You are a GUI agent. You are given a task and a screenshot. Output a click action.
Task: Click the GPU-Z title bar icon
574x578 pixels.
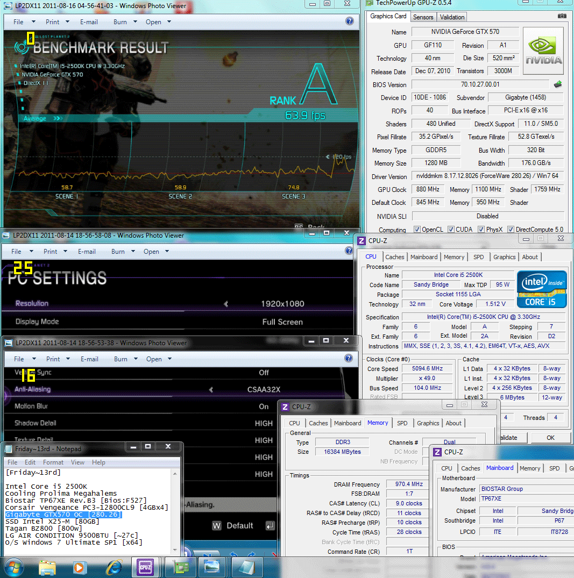(x=369, y=3)
